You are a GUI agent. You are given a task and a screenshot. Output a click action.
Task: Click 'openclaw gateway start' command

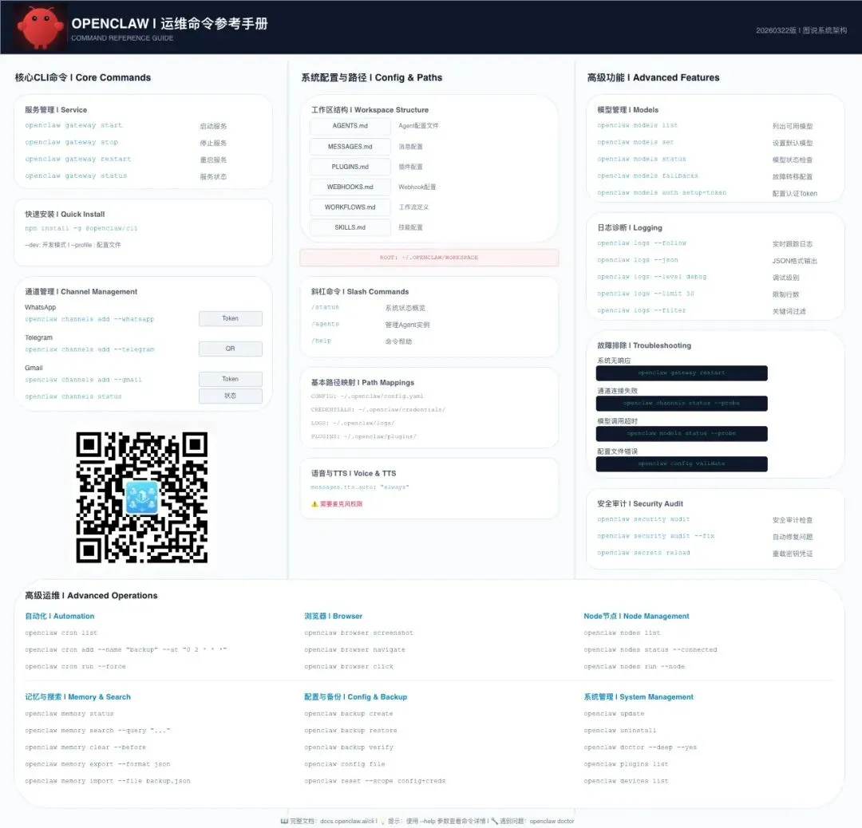pyautogui.click(x=73, y=126)
